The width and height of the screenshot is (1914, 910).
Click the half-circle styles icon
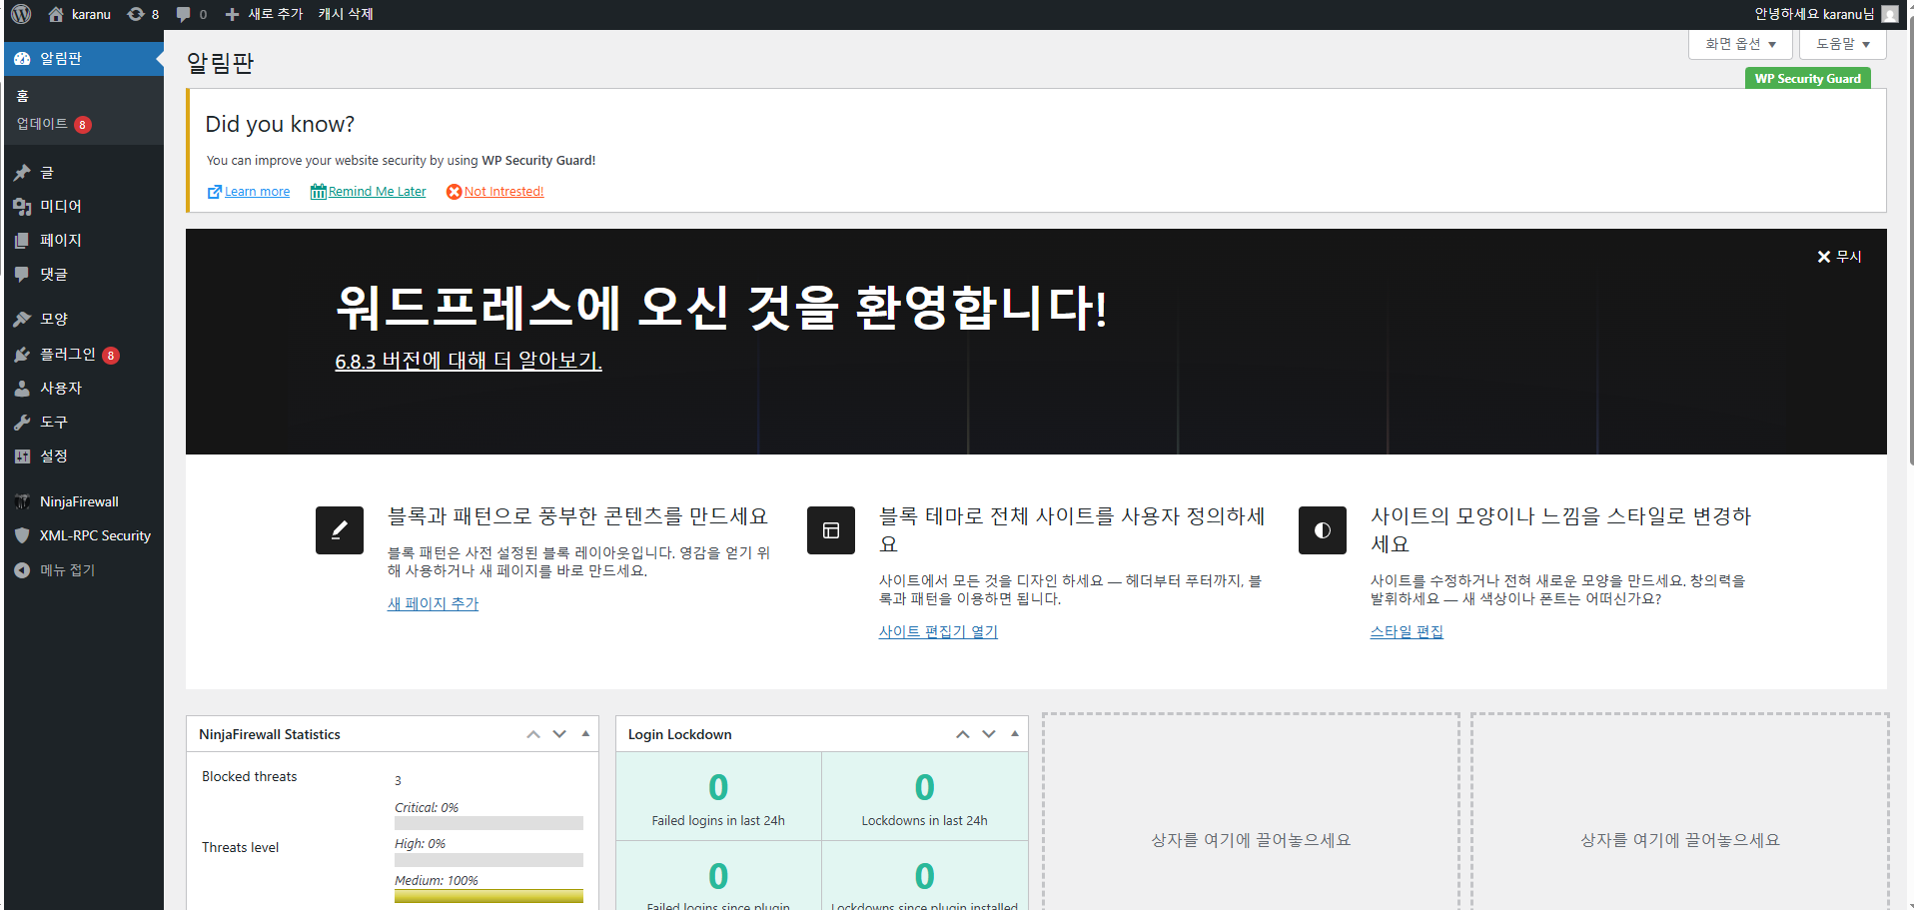click(1323, 530)
